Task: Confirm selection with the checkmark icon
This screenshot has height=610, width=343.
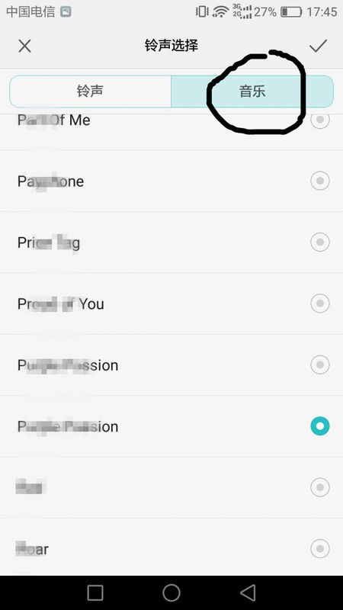Action: point(318,46)
